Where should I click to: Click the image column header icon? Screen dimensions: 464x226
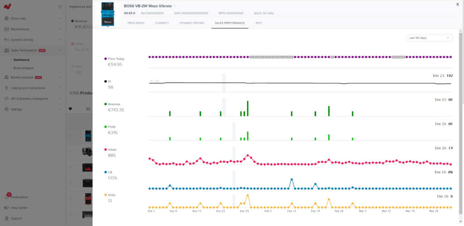pyautogui.click(x=88, y=109)
